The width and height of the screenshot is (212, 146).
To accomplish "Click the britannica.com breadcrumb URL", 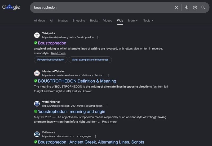I will (67, 136).
